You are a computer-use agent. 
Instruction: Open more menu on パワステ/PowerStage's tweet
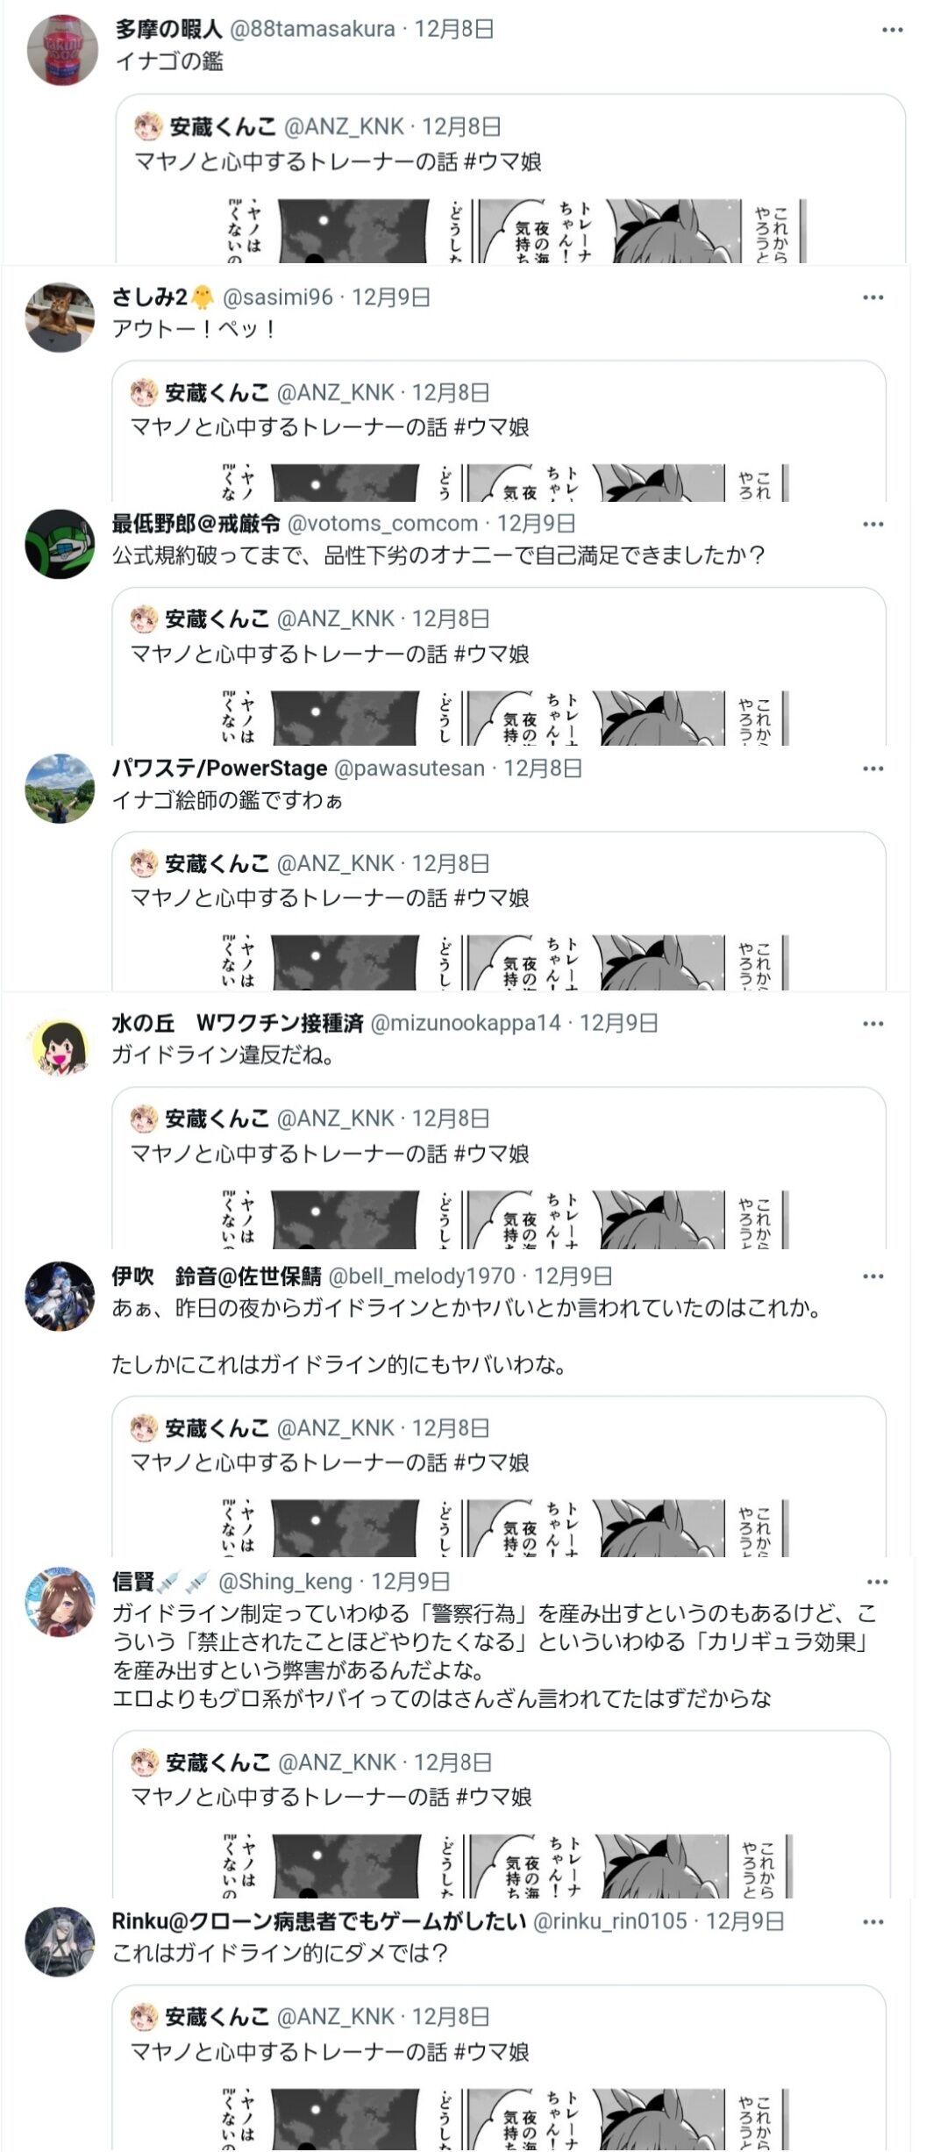(x=873, y=769)
